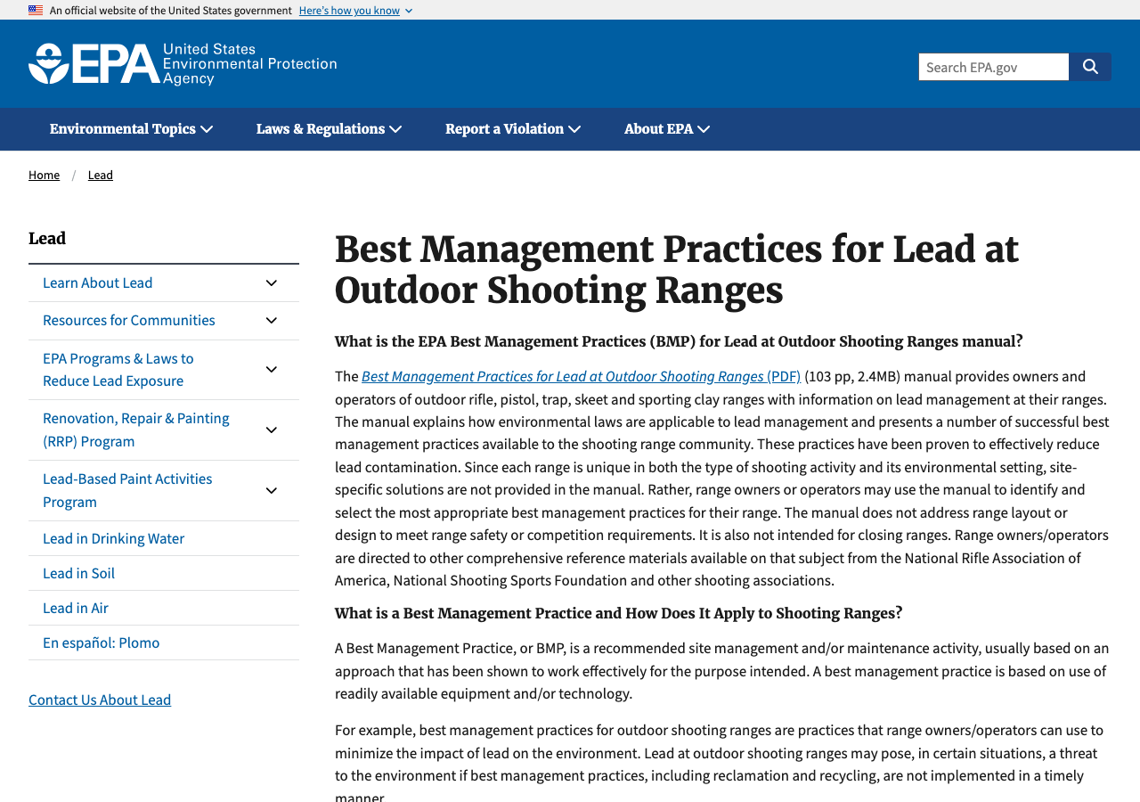
Task: Expand Learn About Lead submenu chevron
Action: [272, 283]
